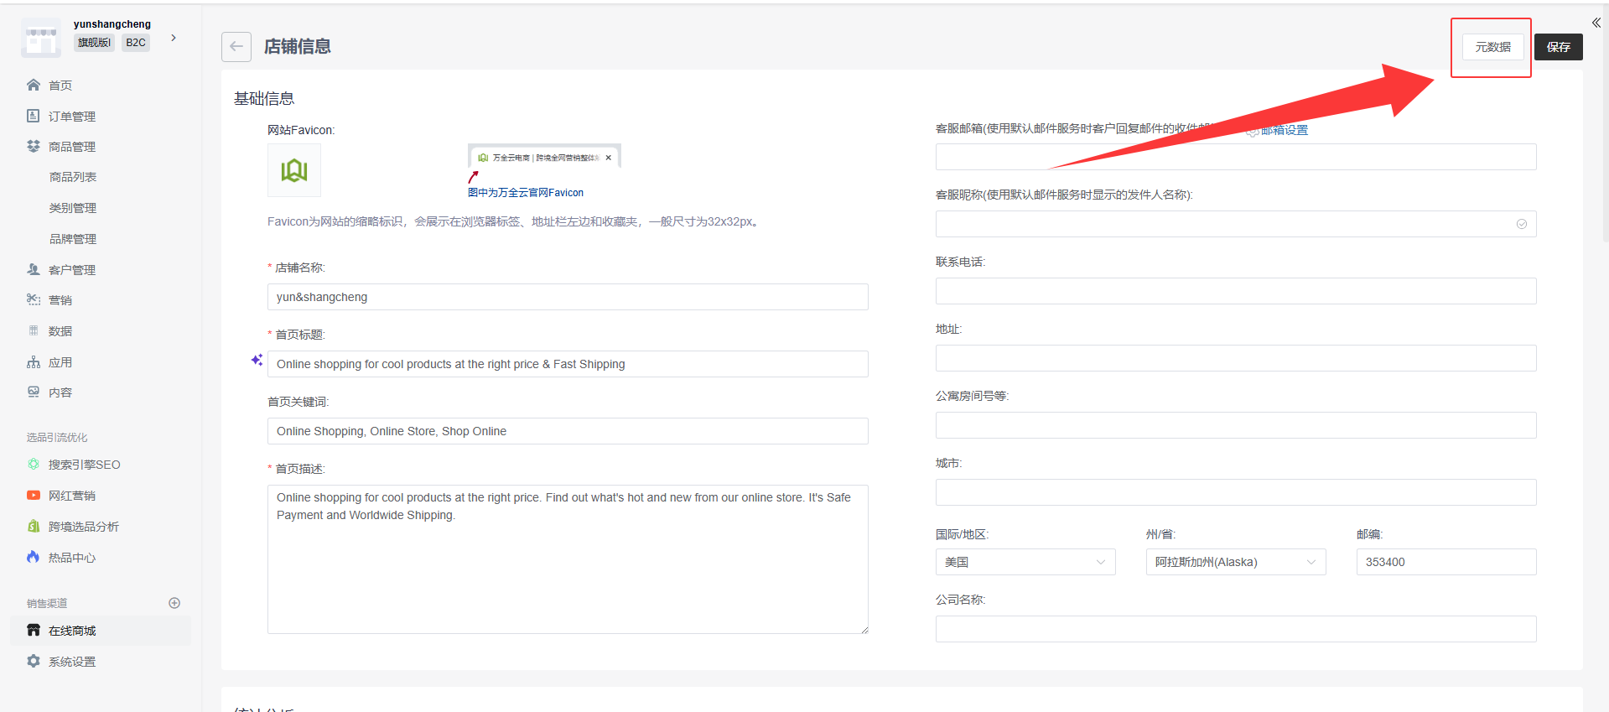Viewport: 1609px width, 712px height.
Task: Collapse panel with top-right double chevron
Action: click(1596, 23)
